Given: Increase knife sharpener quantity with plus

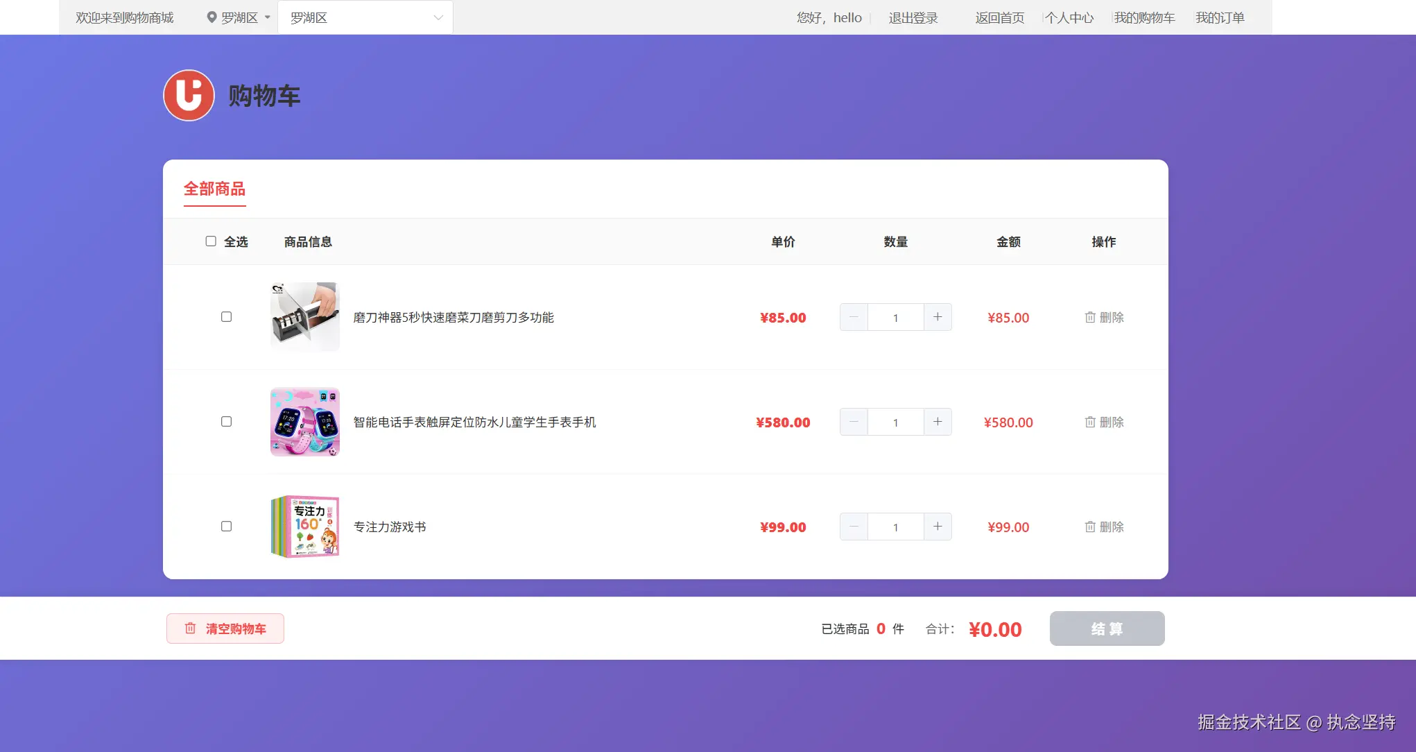Looking at the screenshot, I should pyautogui.click(x=938, y=317).
